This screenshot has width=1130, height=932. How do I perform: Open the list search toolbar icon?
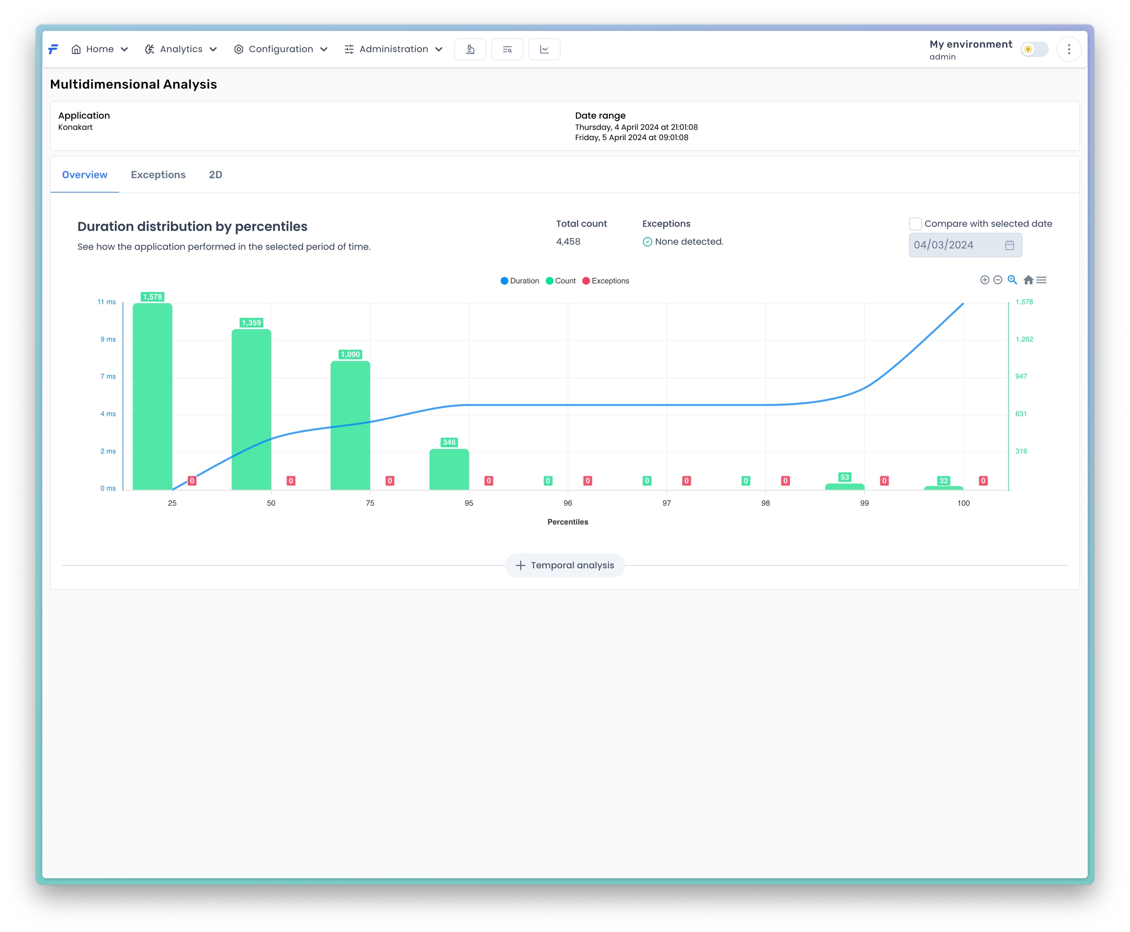click(507, 50)
